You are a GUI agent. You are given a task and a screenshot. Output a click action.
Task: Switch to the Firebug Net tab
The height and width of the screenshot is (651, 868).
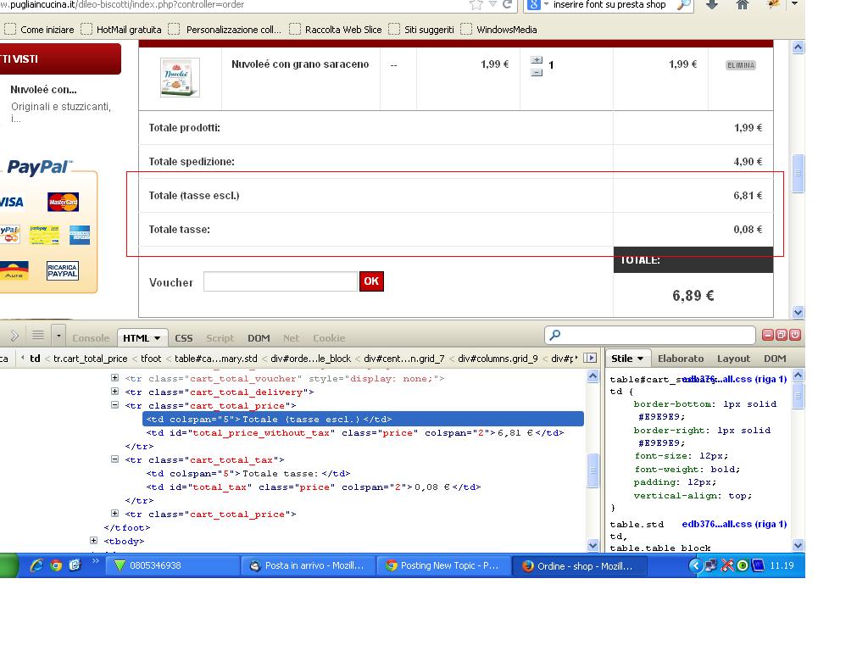click(x=292, y=338)
